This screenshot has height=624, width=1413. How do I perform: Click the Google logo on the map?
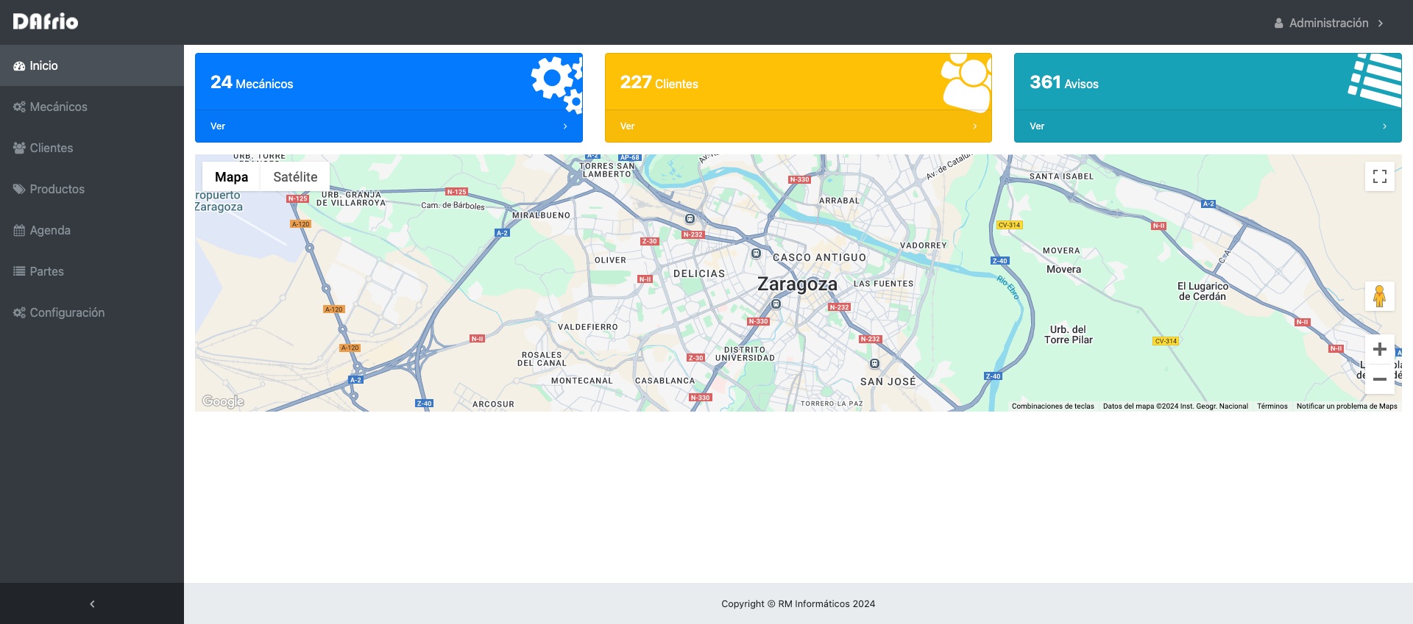point(223,401)
